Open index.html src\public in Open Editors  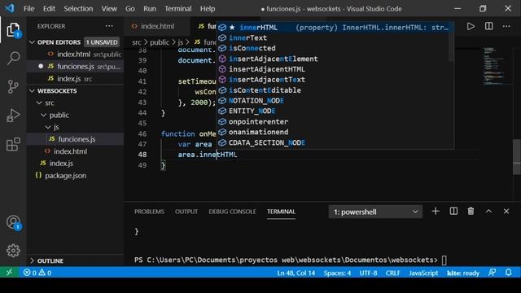pyautogui.click(x=75, y=55)
